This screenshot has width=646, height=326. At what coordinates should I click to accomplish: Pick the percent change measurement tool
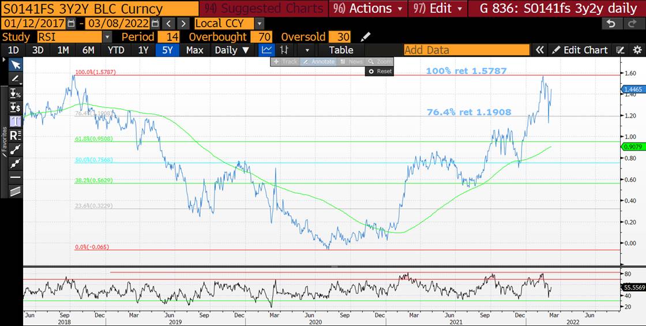(x=15, y=93)
